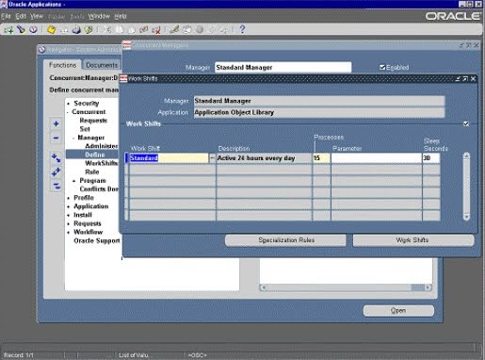This screenshot has width=485, height=360.
Task: Click the Next Step toolbar icon
Action: tap(64, 30)
